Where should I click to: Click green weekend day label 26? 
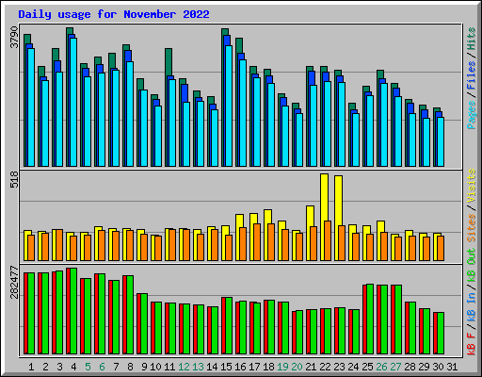(x=381, y=367)
